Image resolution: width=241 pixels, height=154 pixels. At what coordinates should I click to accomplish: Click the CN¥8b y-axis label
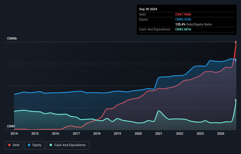(12, 38)
